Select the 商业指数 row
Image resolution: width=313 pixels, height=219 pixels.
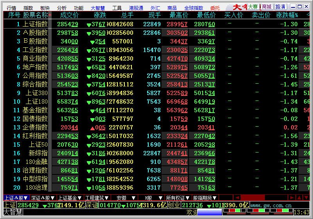(156, 58)
